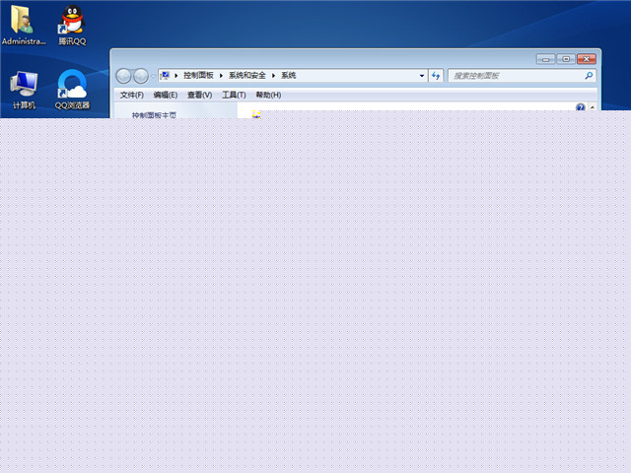This screenshot has width=631, height=473.
Task: Go back with the back arrow button
Action: tap(123, 76)
